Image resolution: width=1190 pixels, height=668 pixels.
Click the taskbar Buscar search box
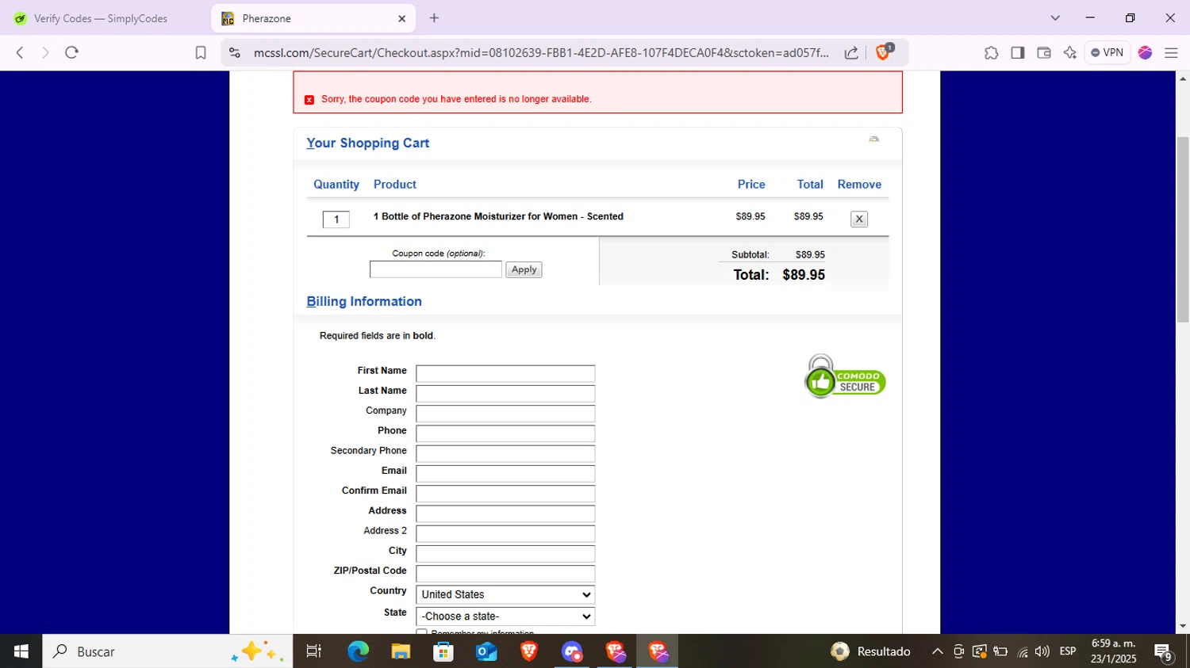coord(167,651)
